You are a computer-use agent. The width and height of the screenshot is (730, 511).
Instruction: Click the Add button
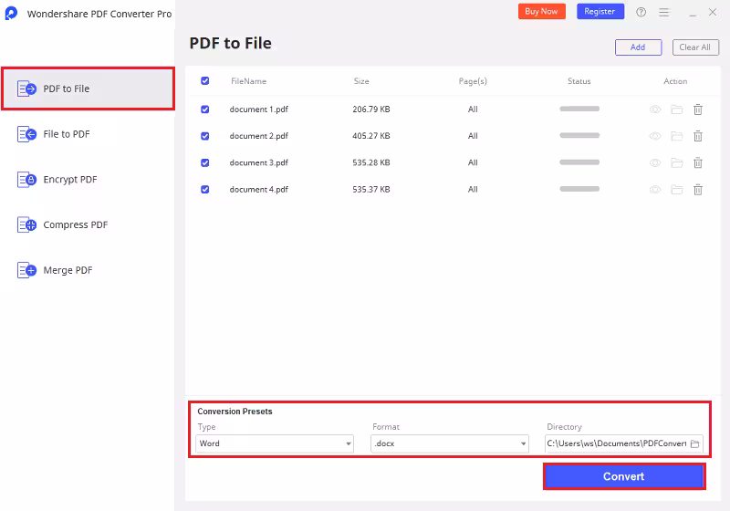[x=638, y=47]
